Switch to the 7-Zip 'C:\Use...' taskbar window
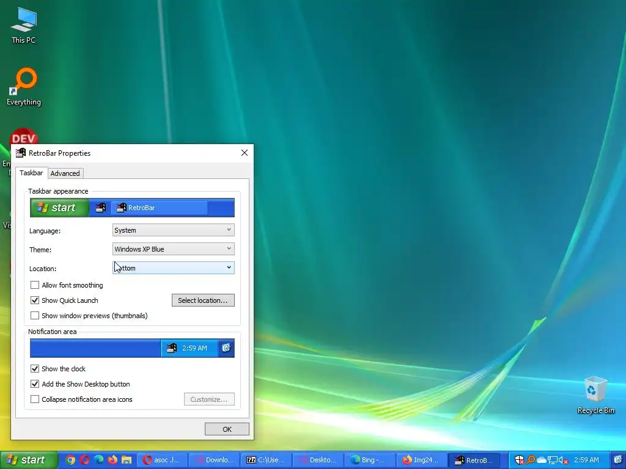Screen dimensions: 626x469 point(266,460)
